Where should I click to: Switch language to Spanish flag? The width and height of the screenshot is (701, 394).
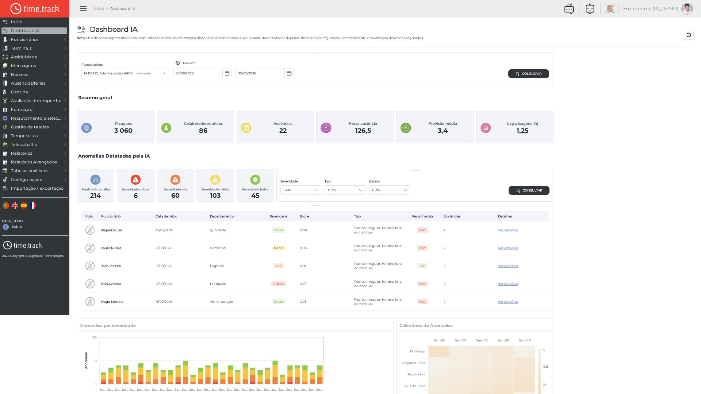pos(24,205)
